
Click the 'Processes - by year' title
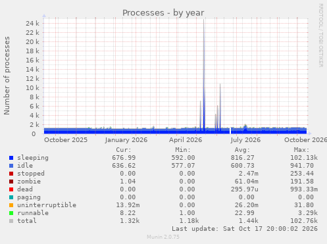point(163,13)
